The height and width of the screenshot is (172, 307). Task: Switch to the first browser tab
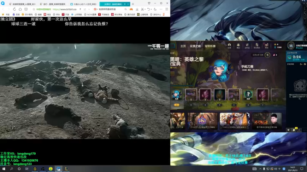pyautogui.click(x=22, y=4)
